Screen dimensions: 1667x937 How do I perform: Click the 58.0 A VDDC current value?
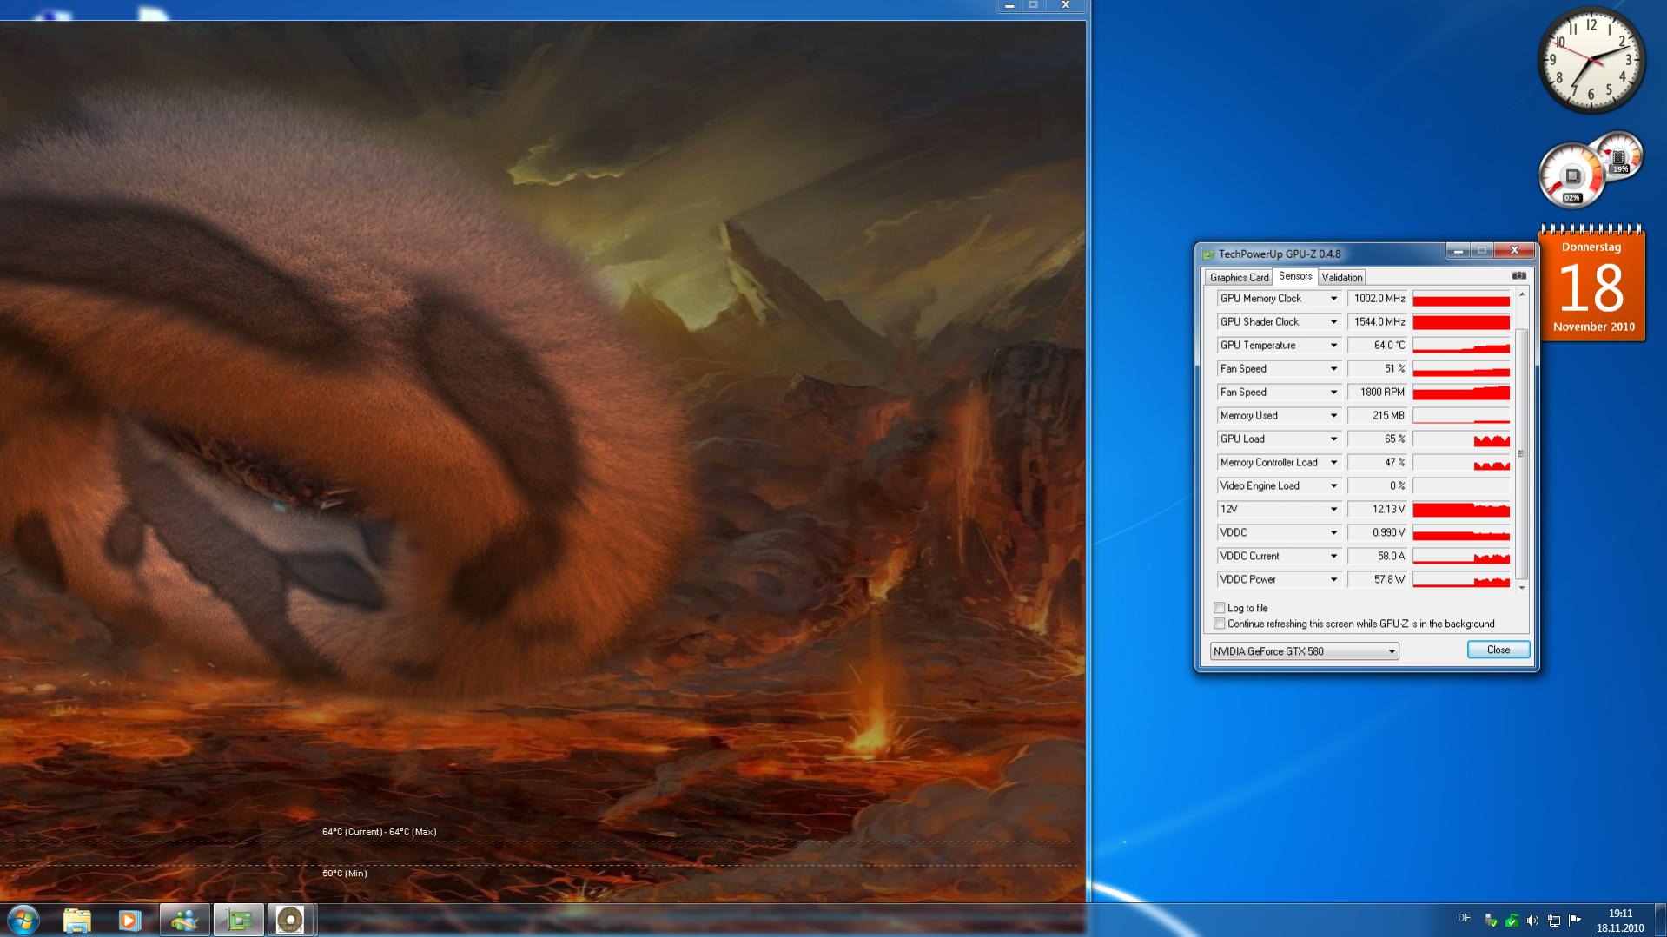(1378, 557)
